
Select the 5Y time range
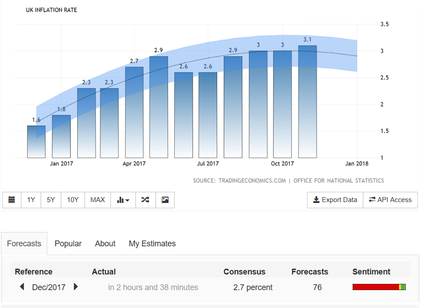[51, 200]
